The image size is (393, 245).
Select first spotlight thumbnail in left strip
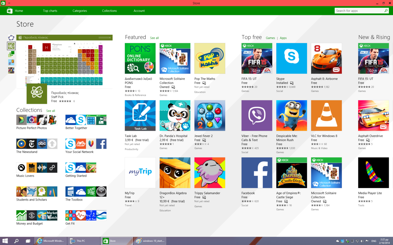tap(11, 38)
